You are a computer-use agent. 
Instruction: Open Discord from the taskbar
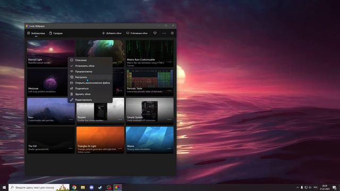click(x=91, y=187)
